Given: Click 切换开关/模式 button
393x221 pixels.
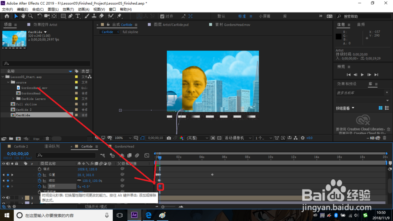Looking at the screenshot, I should pyautogui.click(x=96, y=207).
